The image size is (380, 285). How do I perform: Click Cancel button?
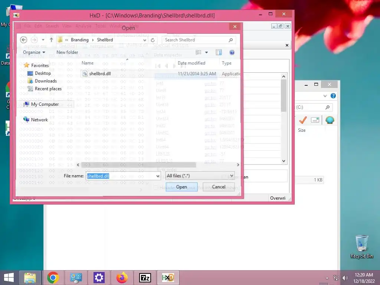(219, 187)
